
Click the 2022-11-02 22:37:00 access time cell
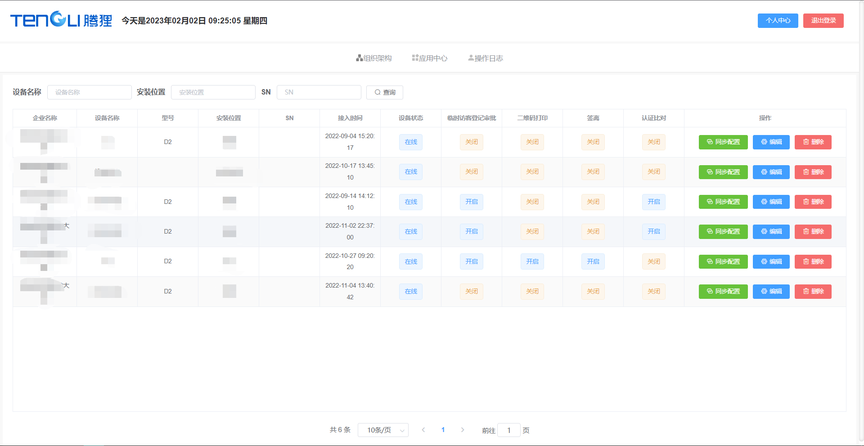click(350, 231)
